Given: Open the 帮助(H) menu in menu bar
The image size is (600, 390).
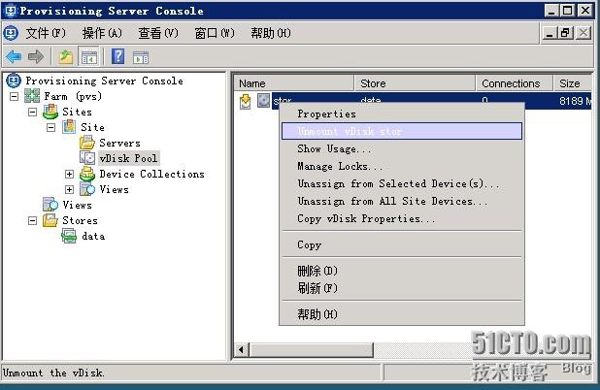Looking at the screenshot, I should (x=271, y=33).
